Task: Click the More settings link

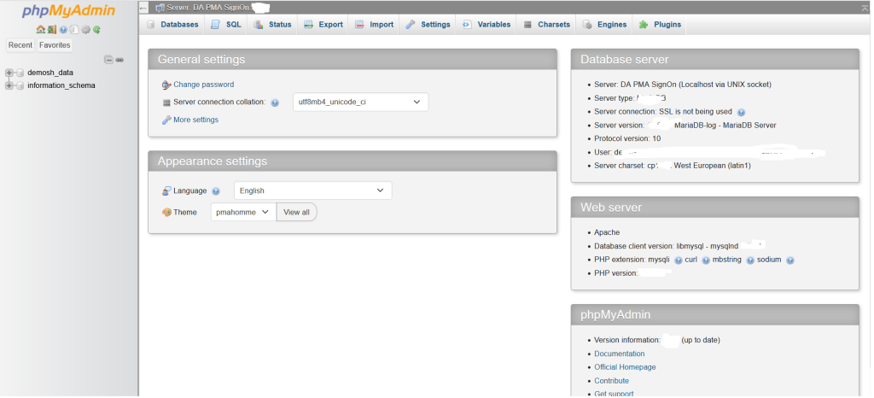Action: click(x=195, y=120)
